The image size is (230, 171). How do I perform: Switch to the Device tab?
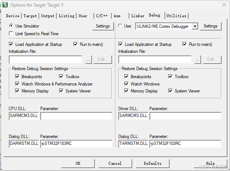[12, 16]
